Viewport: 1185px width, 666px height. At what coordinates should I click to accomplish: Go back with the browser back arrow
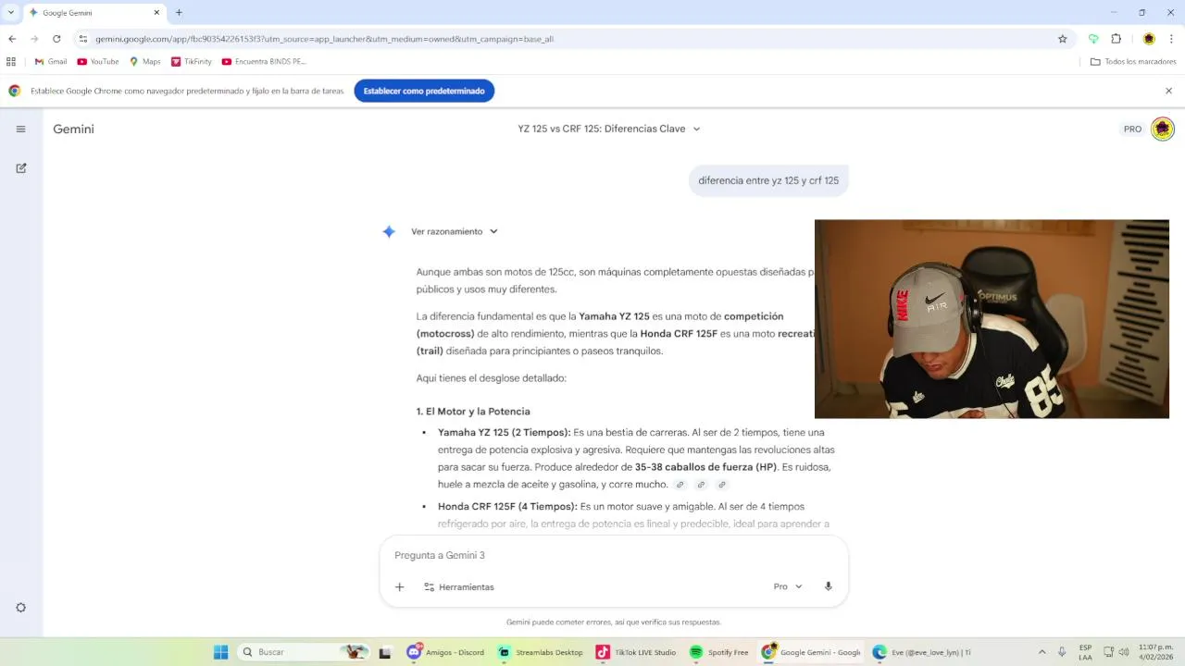click(x=12, y=39)
